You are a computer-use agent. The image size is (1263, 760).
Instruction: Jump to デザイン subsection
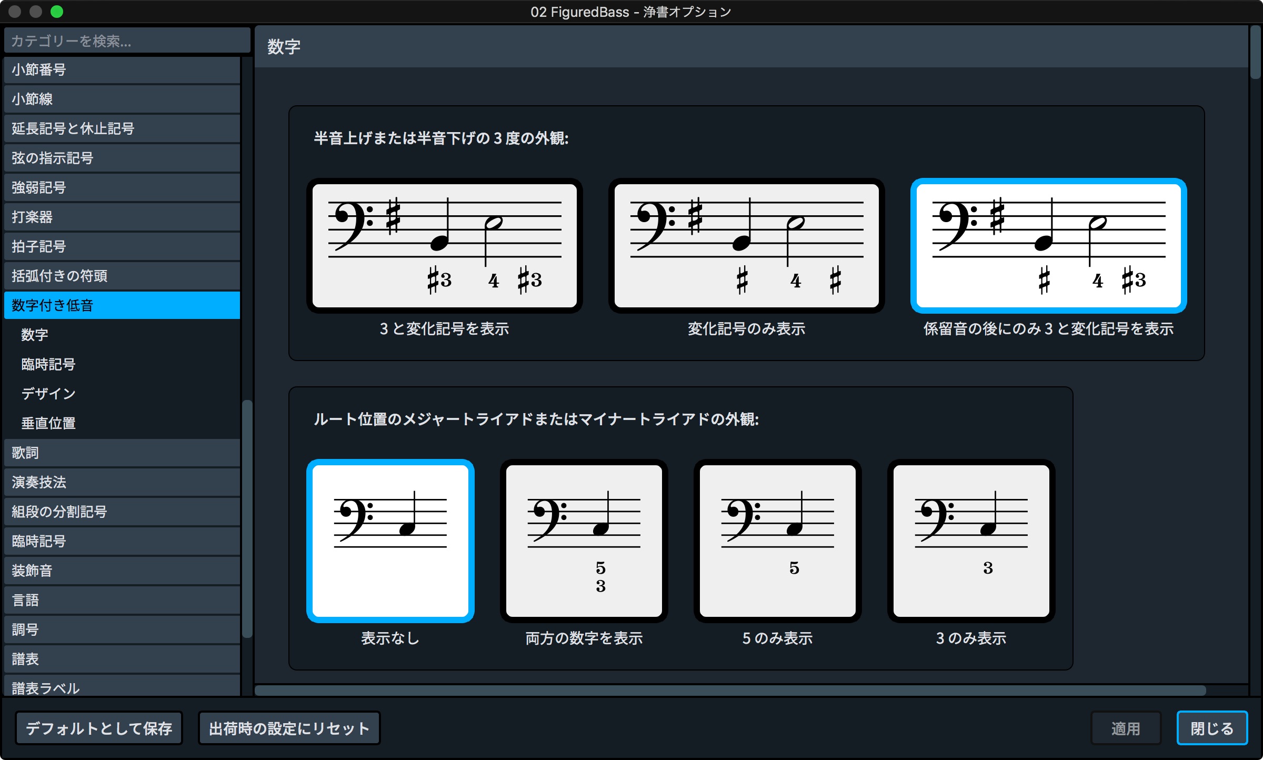(122, 394)
